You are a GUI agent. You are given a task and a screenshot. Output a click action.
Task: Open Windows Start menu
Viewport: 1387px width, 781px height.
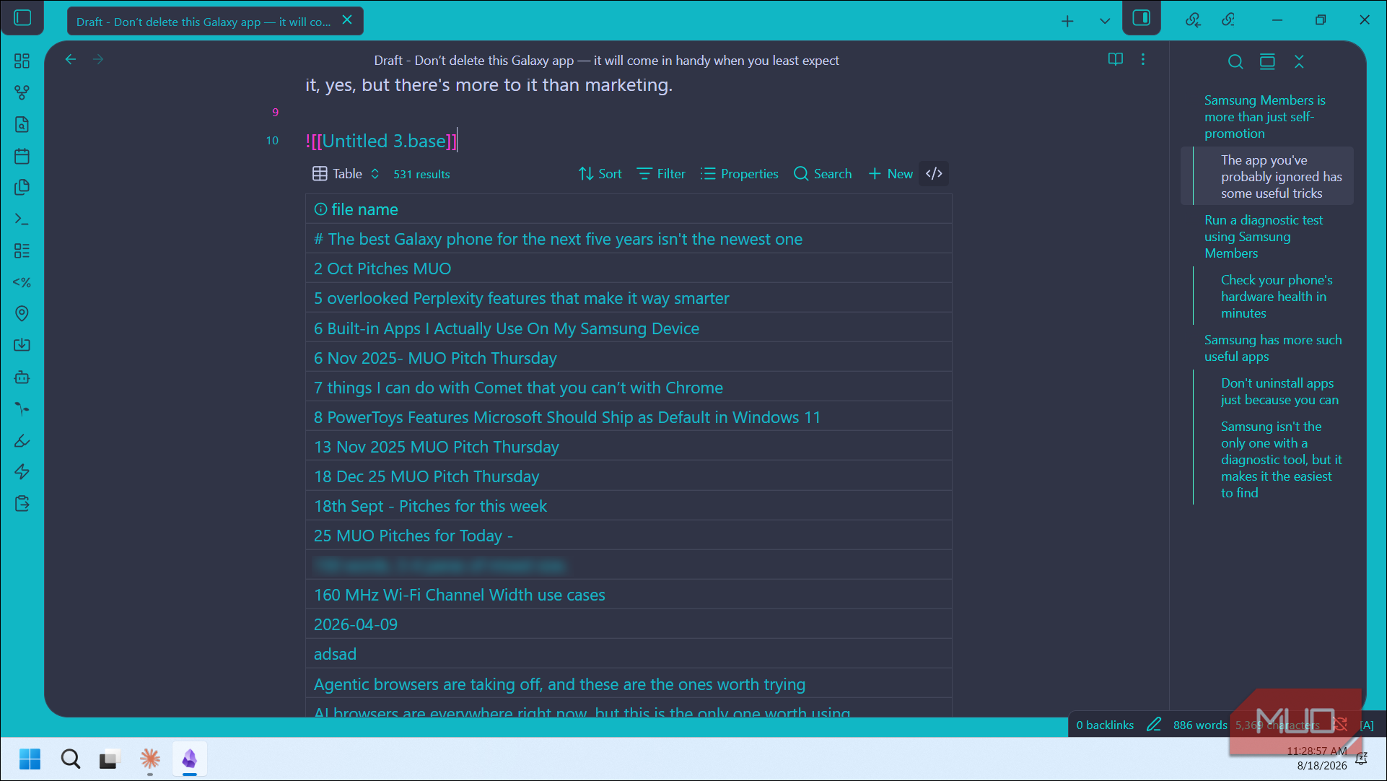30,759
